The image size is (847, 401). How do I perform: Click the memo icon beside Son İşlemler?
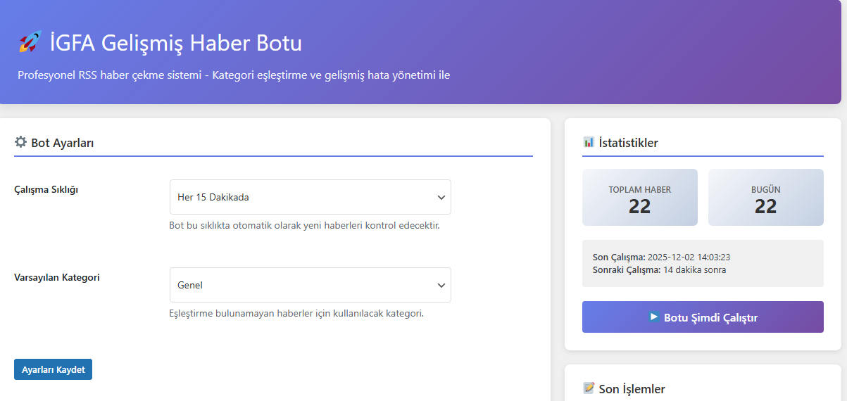(x=589, y=388)
